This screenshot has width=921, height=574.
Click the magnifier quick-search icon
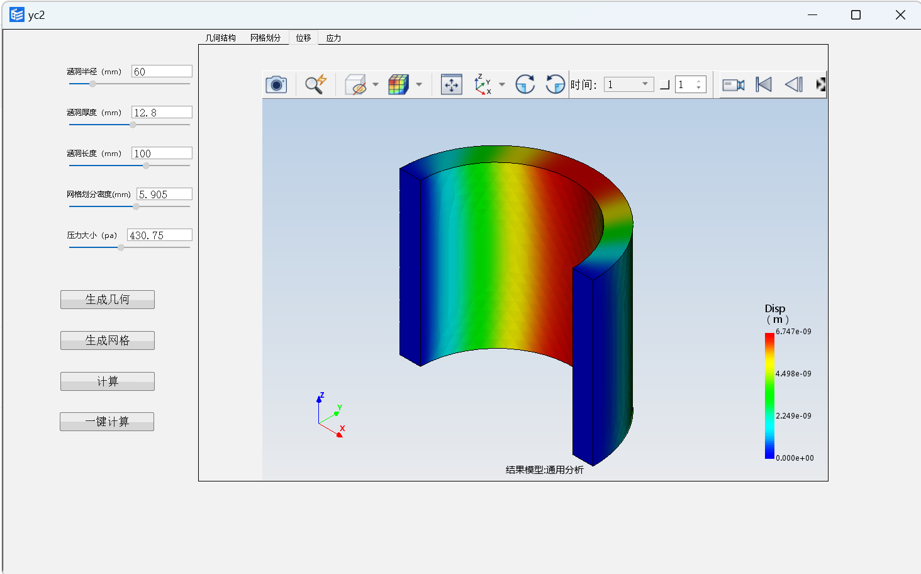coord(316,84)
